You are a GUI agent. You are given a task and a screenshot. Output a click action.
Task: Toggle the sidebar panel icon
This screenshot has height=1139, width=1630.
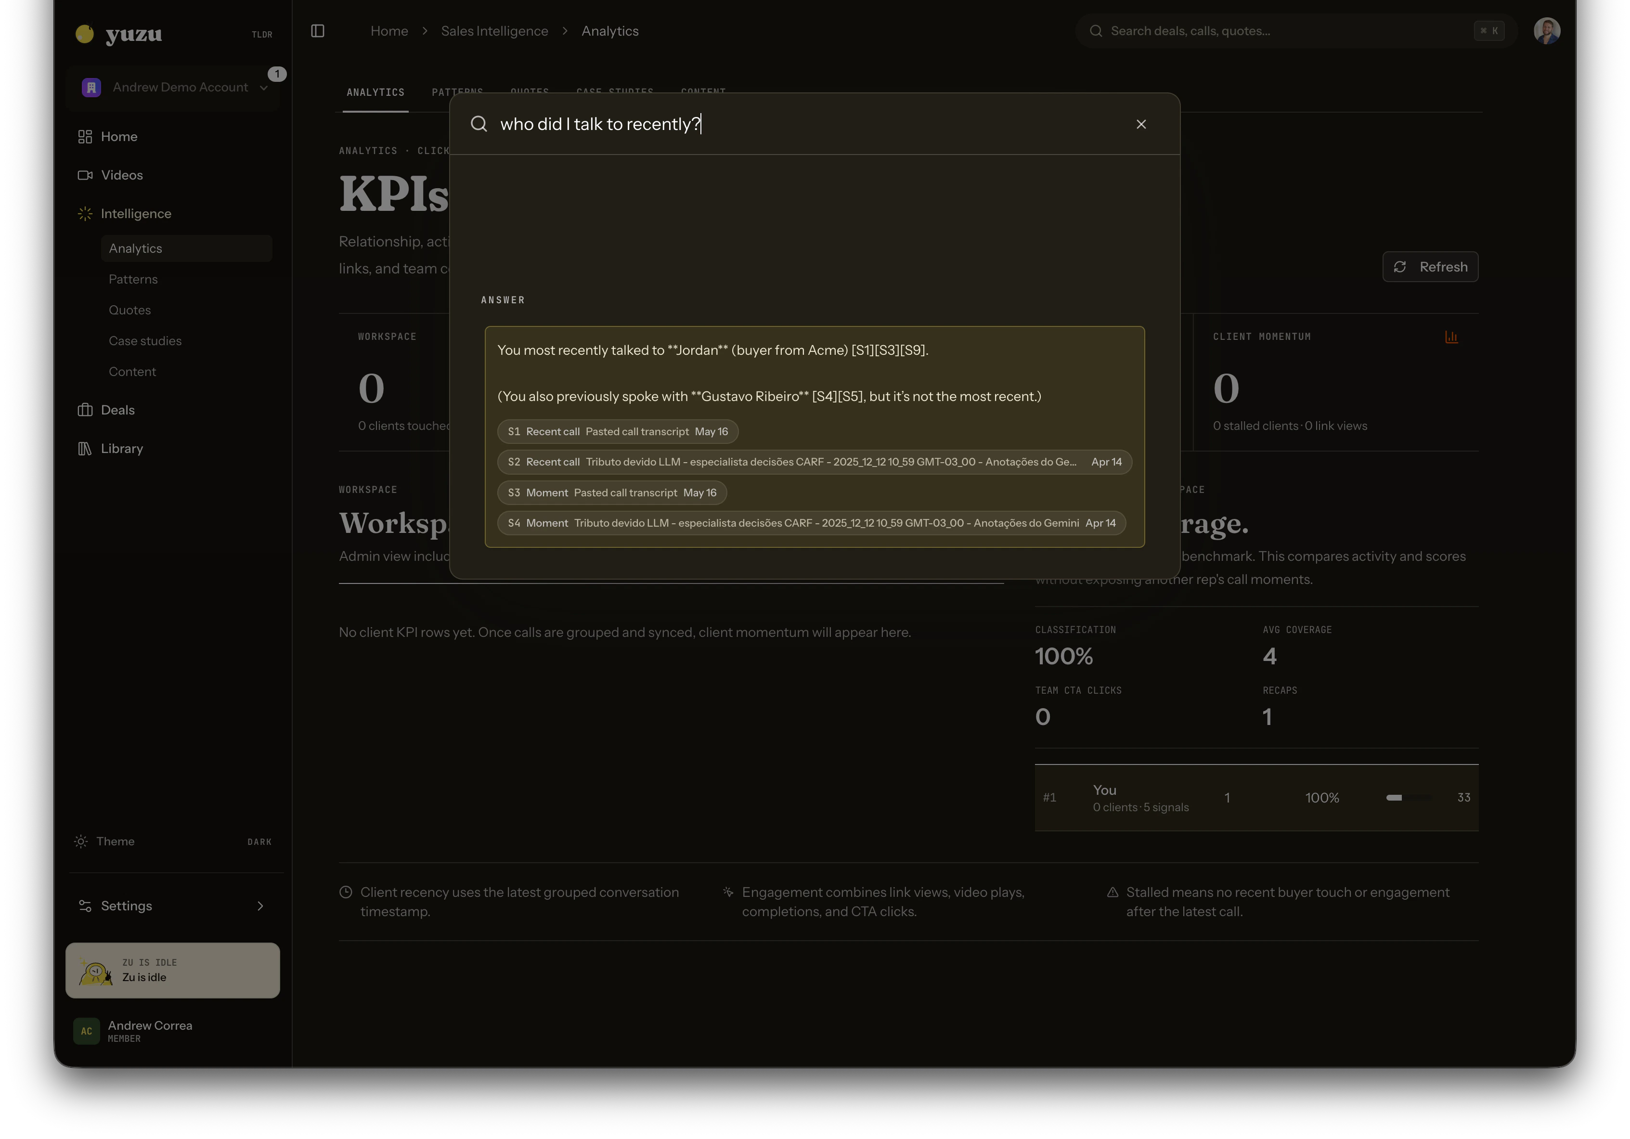click(317, 30)
